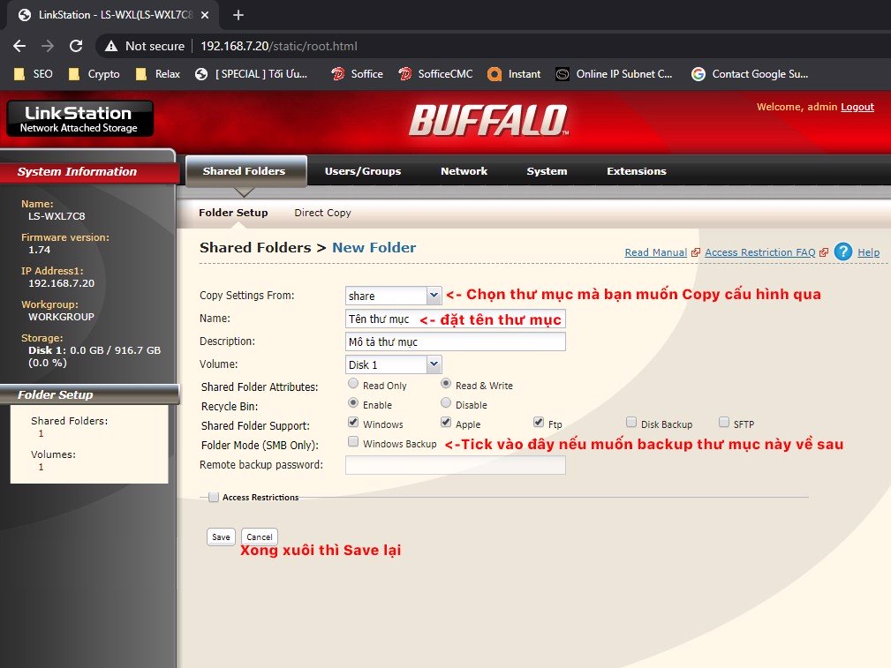This screenshot has width=891, height=668.
Task: Click the browser forward arrow
Action: [48, 46]
